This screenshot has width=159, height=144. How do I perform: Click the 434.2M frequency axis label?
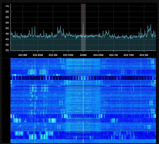pyautogui.click(x=144, y=55)
